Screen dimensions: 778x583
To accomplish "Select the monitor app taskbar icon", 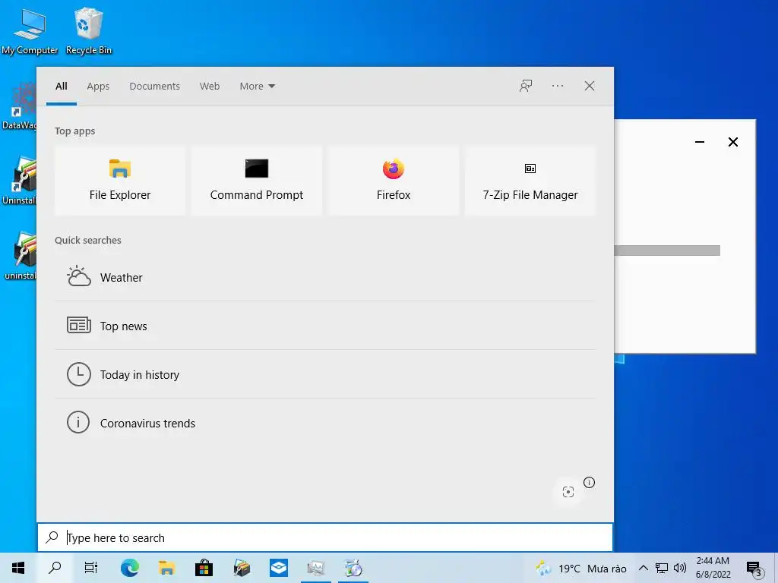I will point(316,568).
